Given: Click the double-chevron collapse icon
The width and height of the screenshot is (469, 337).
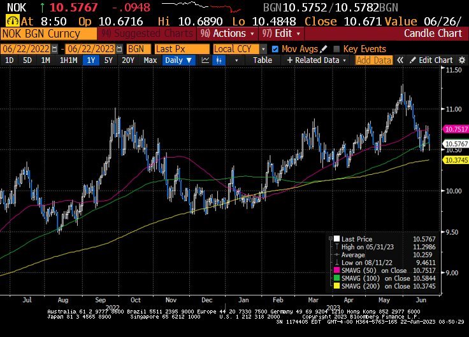Looking at the screenshot, I should [400, 60].
